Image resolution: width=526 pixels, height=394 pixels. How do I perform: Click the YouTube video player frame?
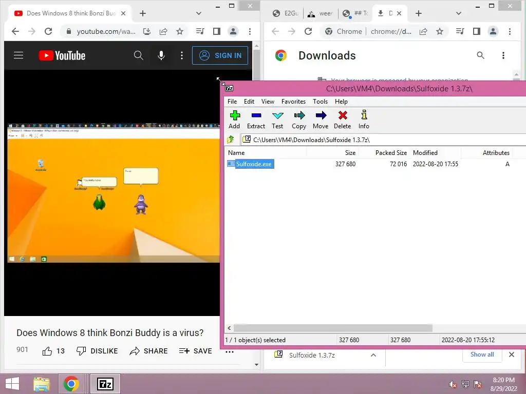pos(112,193)
